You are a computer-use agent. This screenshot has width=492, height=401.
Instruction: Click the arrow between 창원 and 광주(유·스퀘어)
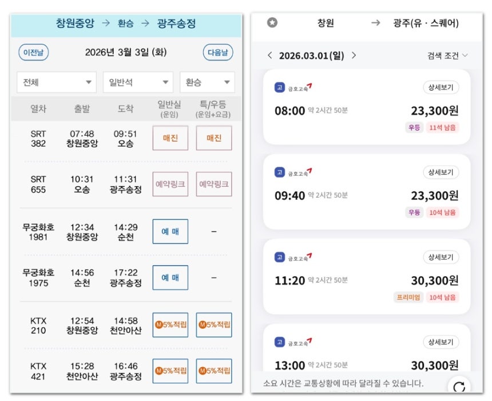(x=375, y=23)
